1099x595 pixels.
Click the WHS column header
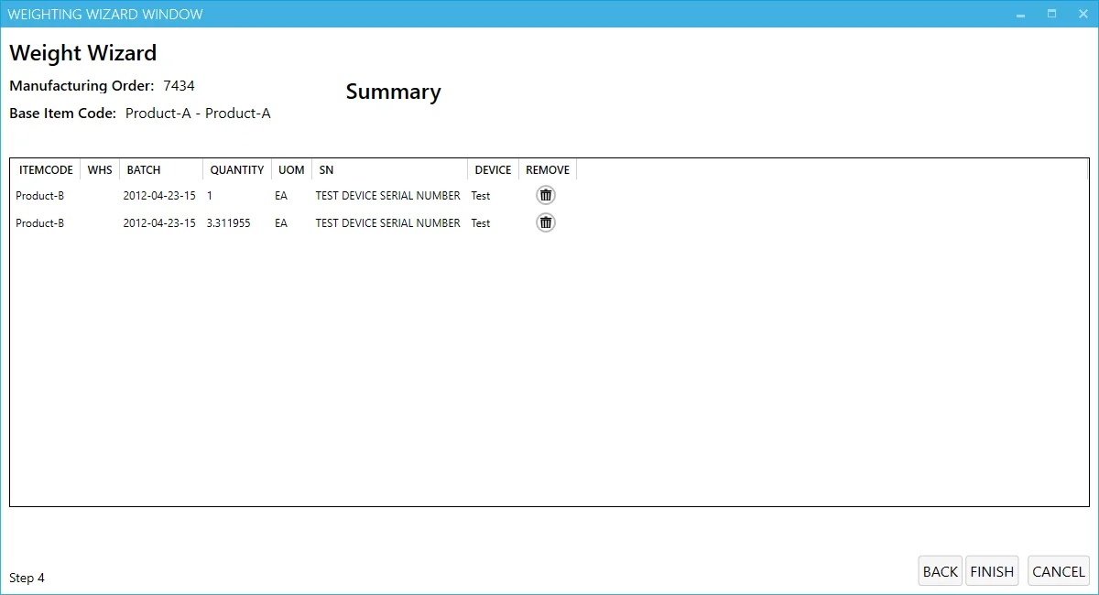click(x=100, y=170)
